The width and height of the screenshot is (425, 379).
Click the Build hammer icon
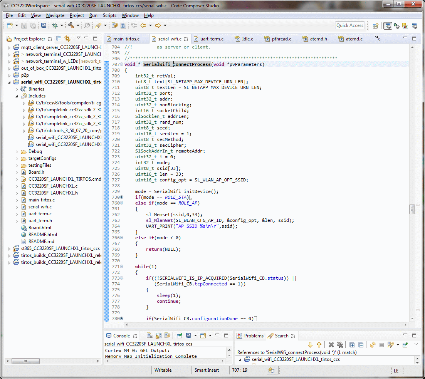(x=71, y=25)
